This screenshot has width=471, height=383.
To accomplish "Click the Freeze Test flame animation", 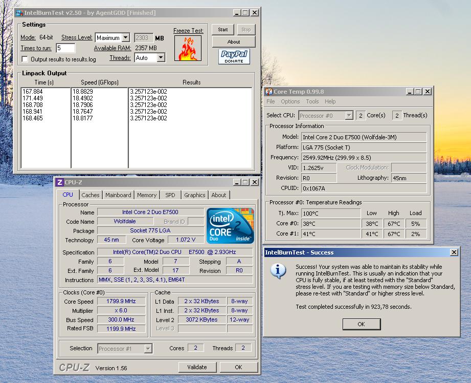I will coord(188,48).
